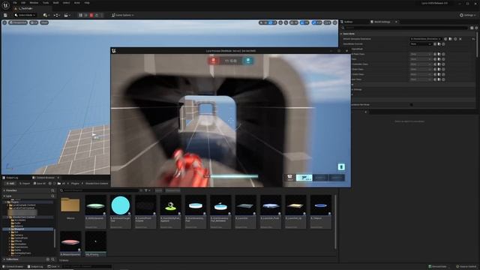This screenshot has width=480, height=270.
Task: Open the Game Options dropdown
Action: point(123,15)
